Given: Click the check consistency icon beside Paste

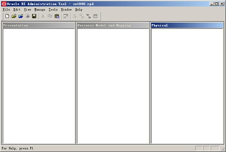Looking at the screenshot, I should pyautogui.click(x=66, y=16).
